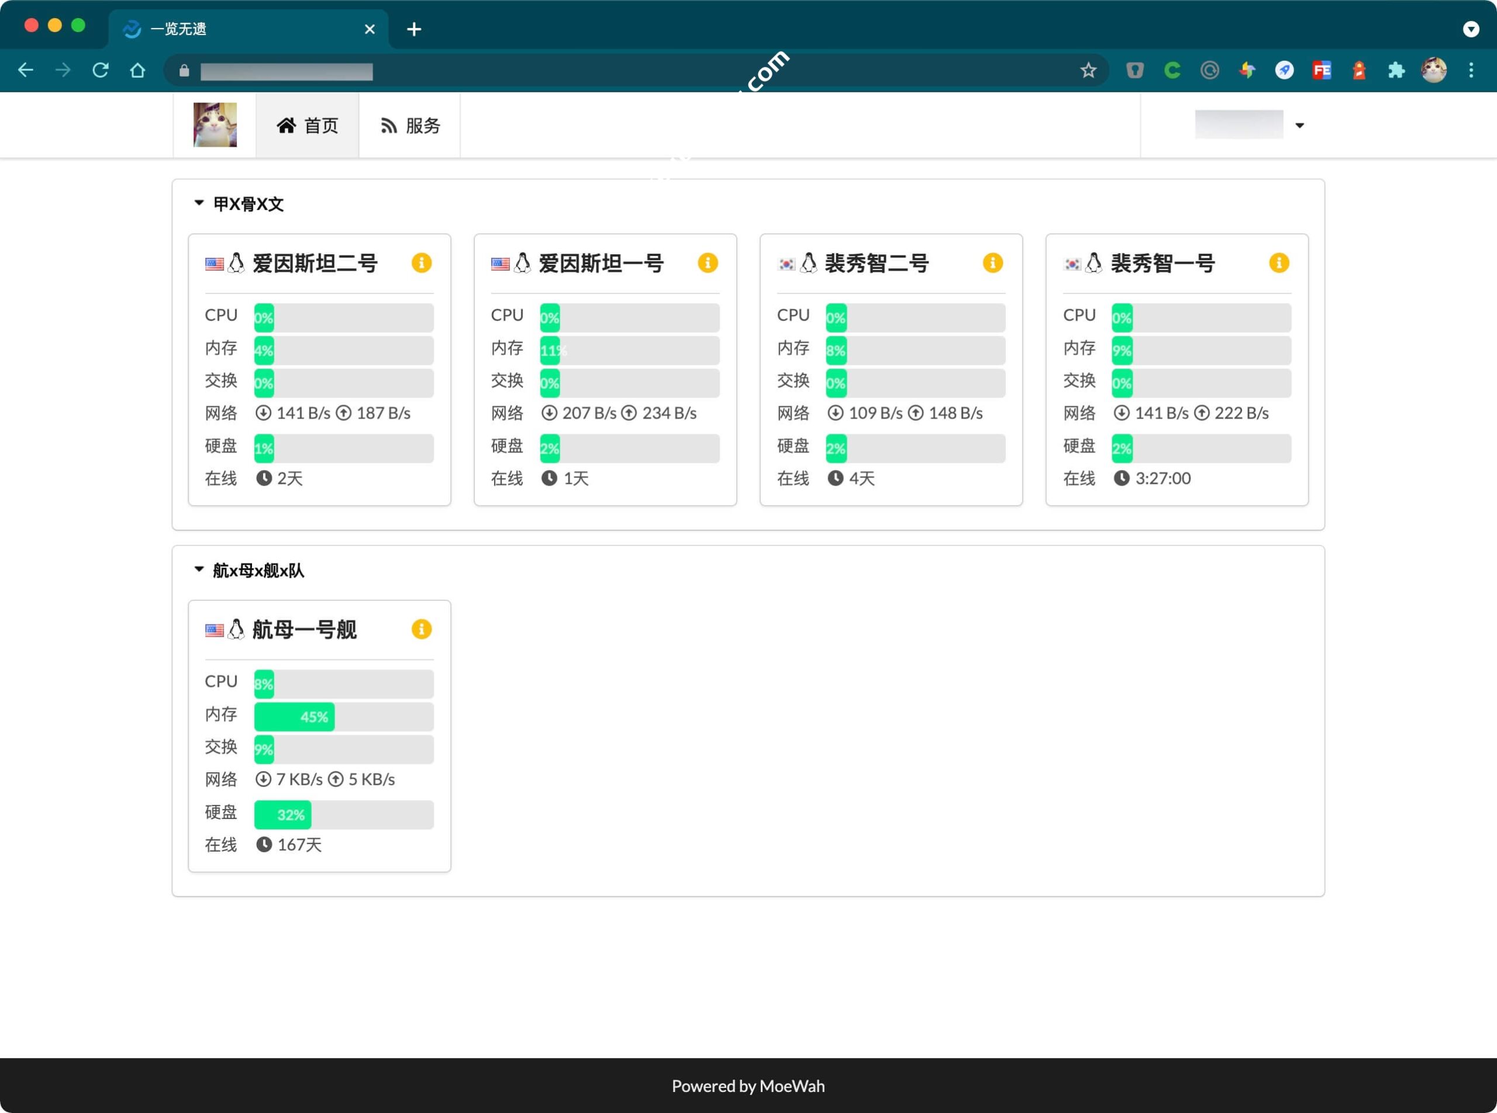Collapse the 甲X骨X文 server group
Screen dimensions: 1497x1113
point(199,203)
